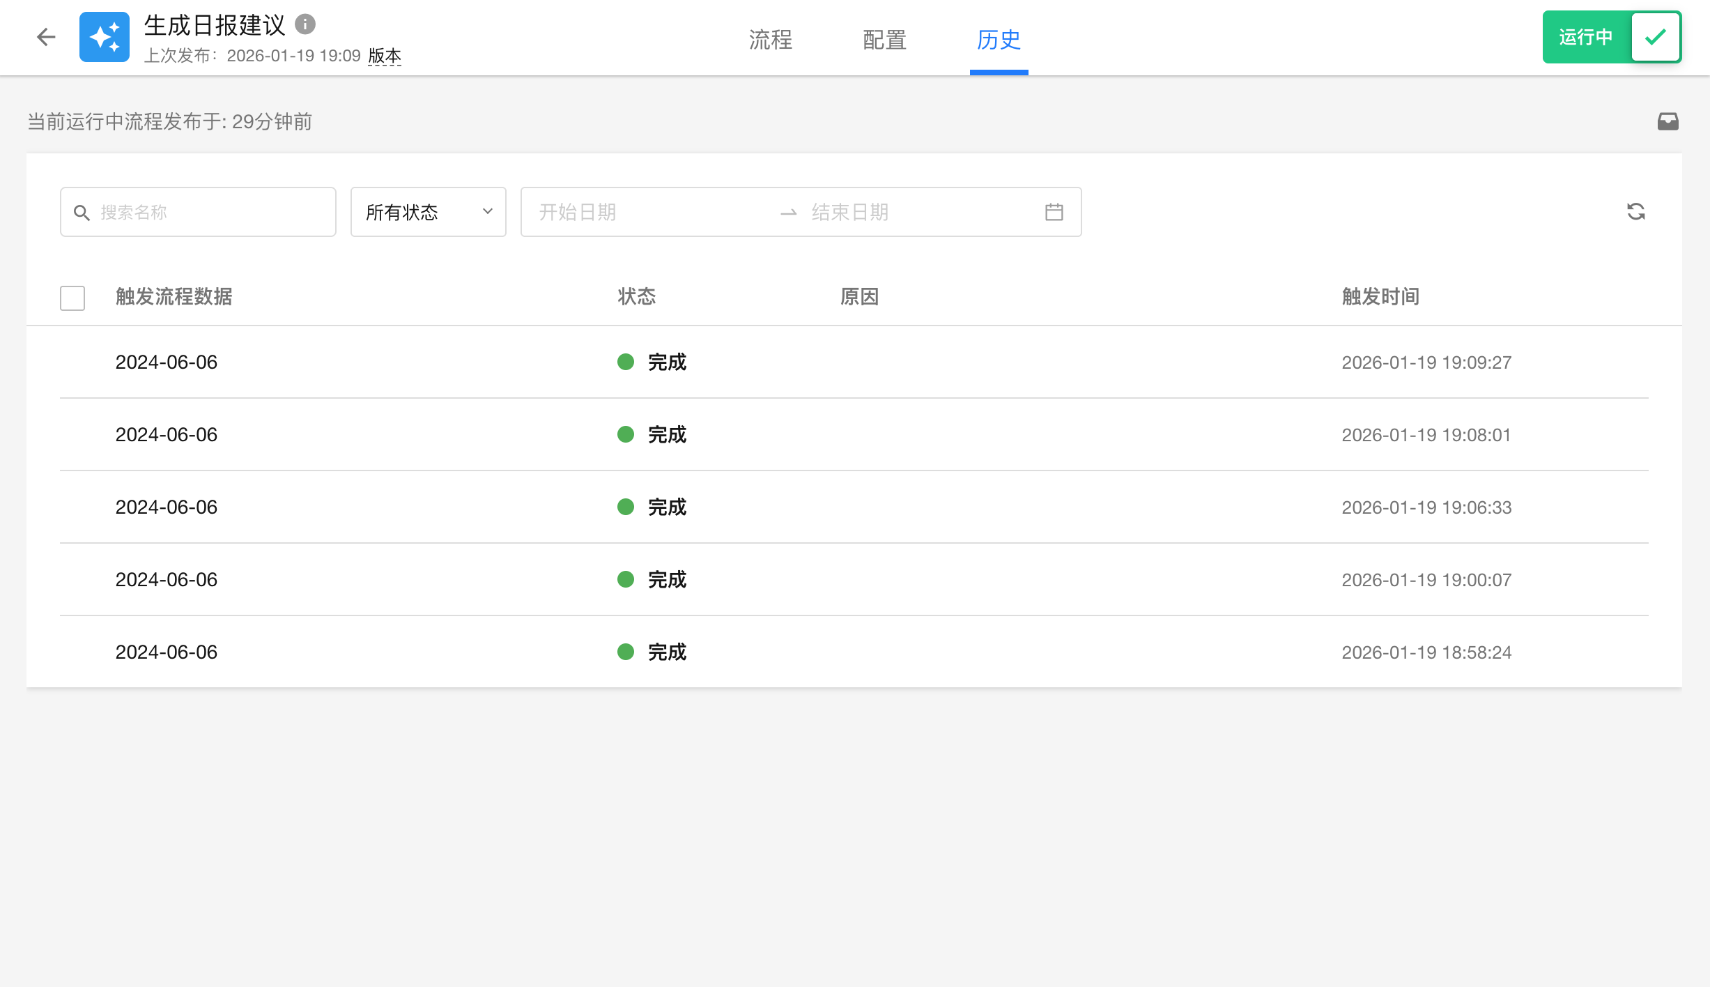Click the refresh history icon
Viewport: 1710px width, 987px height.
[1635, 211]
